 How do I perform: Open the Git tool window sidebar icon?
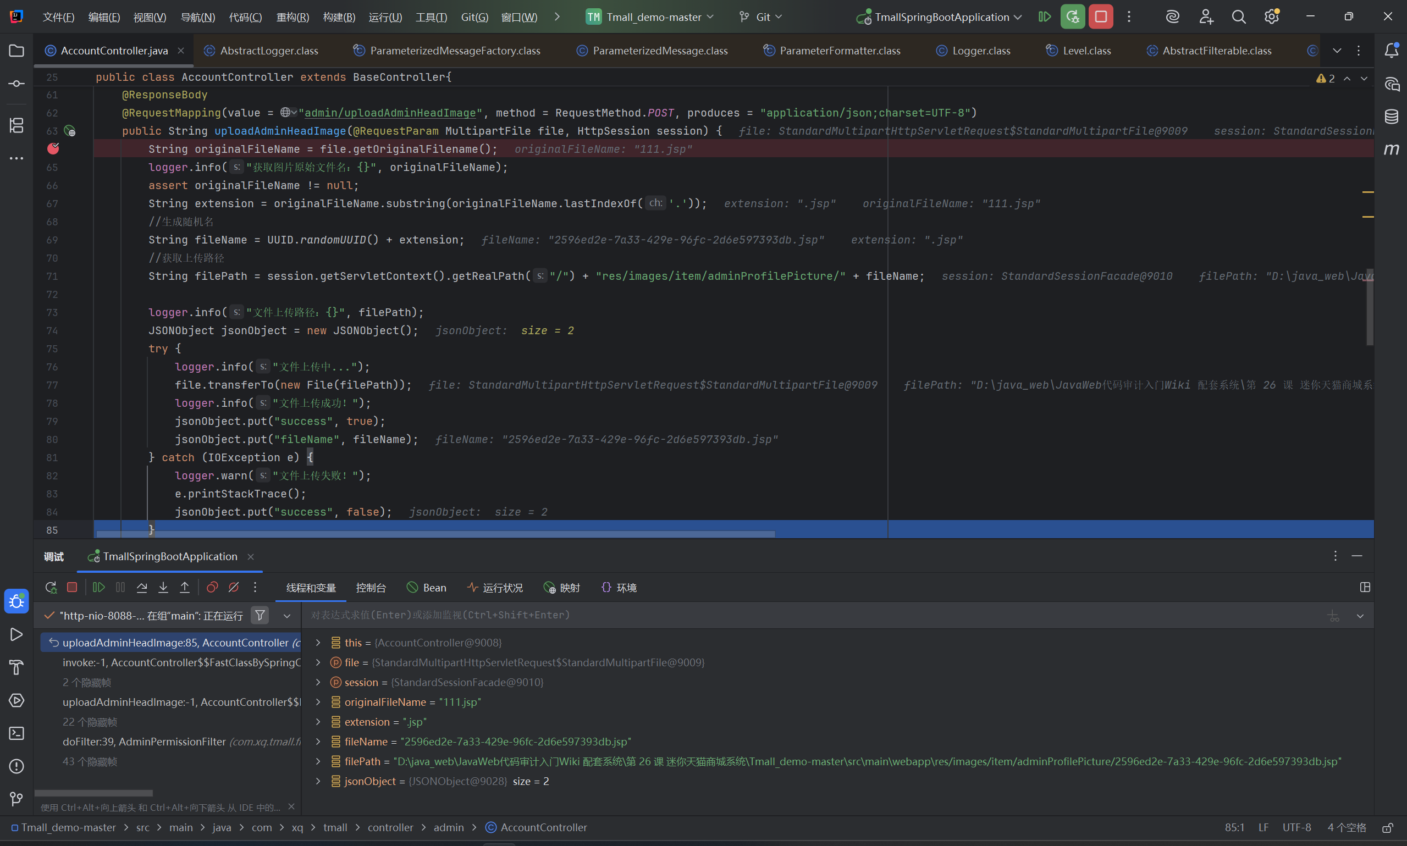[16, 799]
